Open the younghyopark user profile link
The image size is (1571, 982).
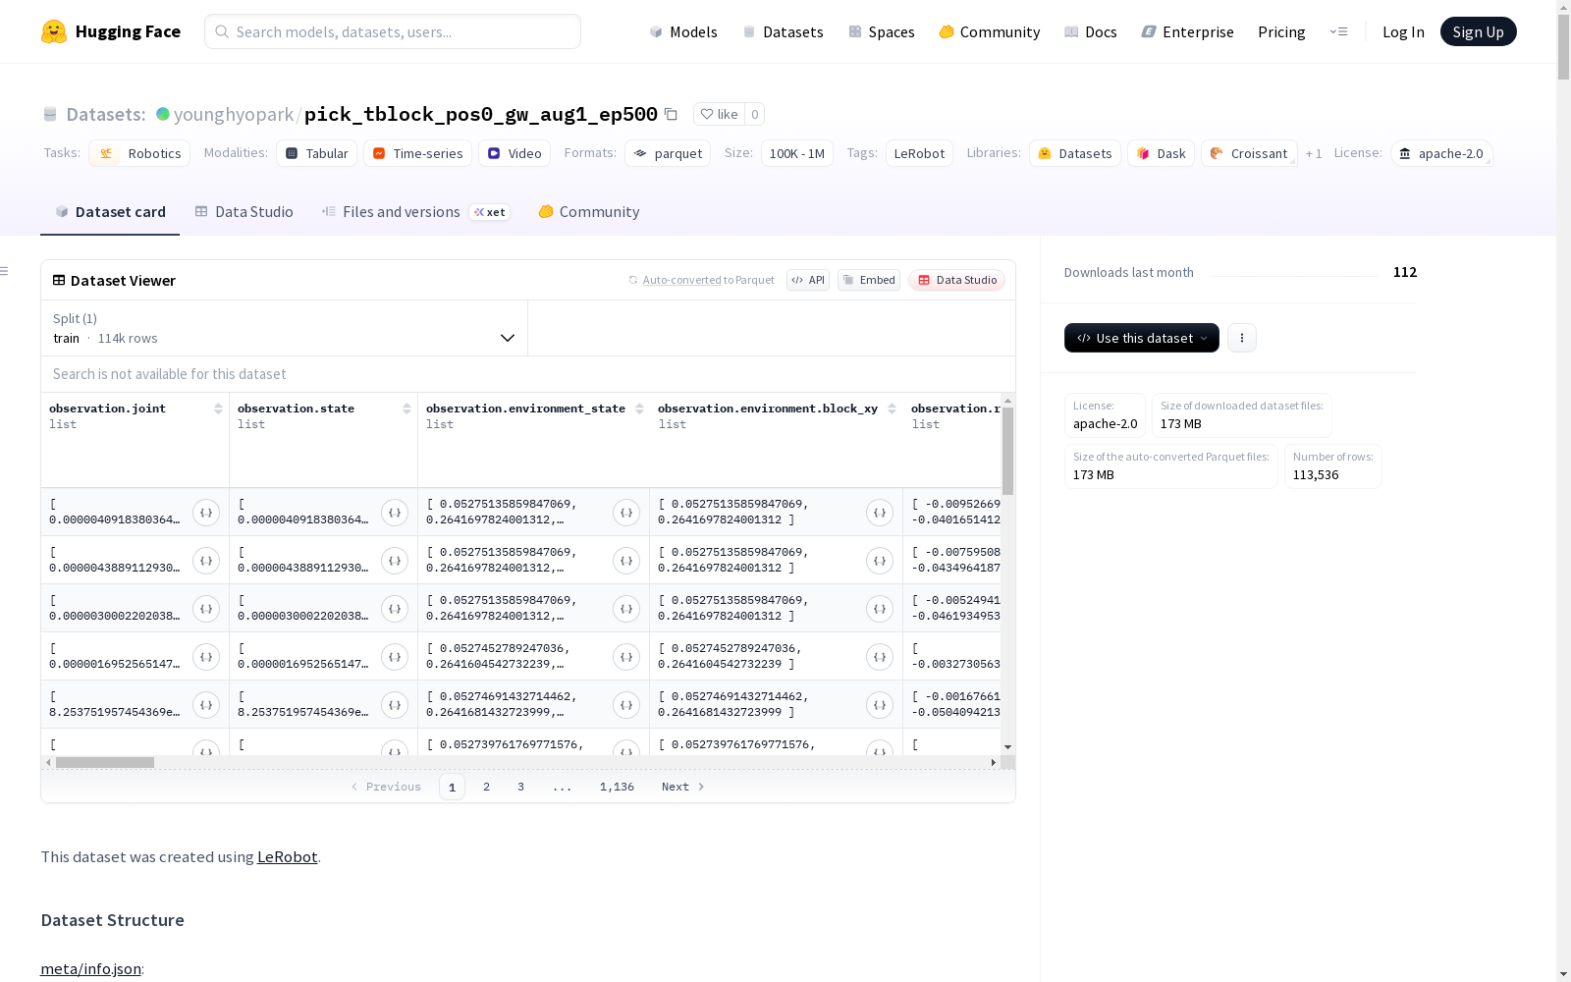pos(234,114)
